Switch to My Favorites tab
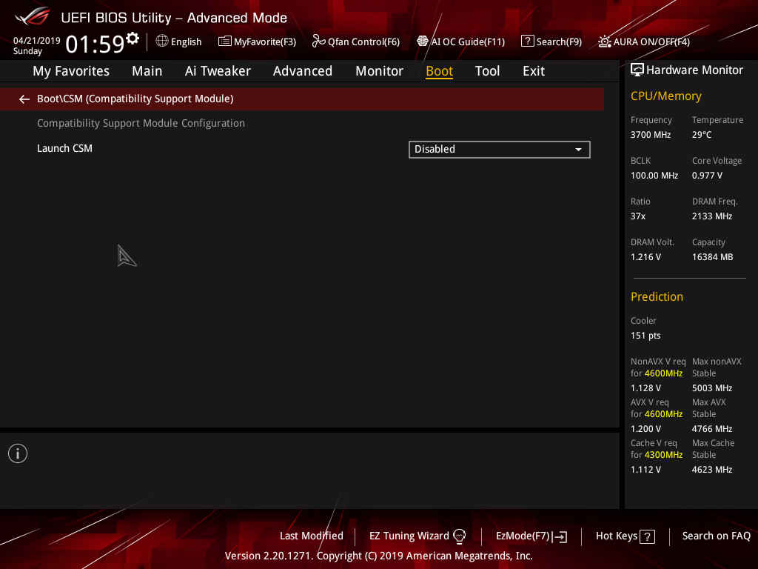758x569 pixels. click(71, 71)
